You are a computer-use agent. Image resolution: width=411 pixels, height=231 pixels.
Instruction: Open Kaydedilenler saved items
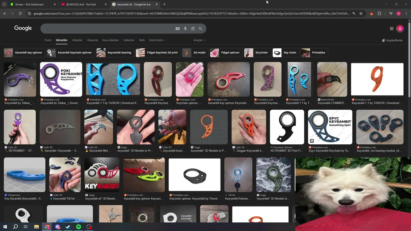coord(392,40)
